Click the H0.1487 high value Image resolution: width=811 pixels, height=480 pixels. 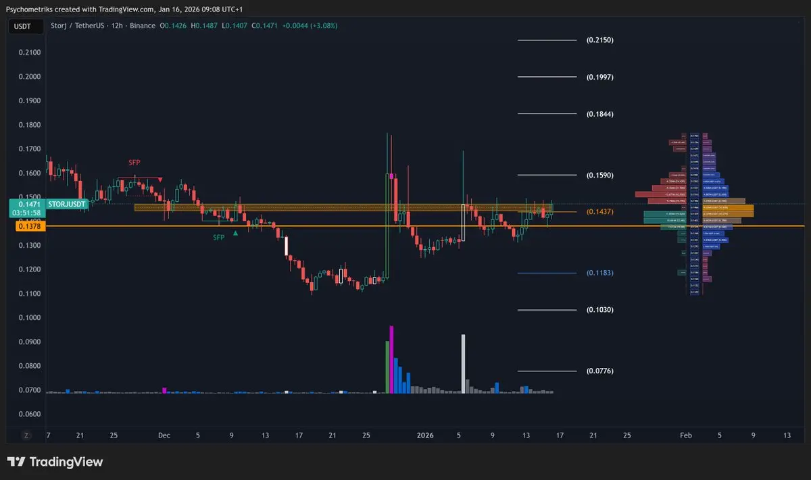[204, 26]
